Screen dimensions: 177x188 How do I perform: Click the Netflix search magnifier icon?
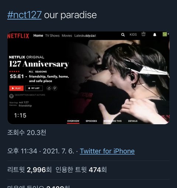(x=123, y=35)
